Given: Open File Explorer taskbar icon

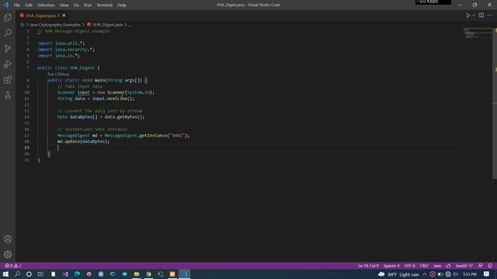Looking at the screenshot, I should click(x=137, y=274).
